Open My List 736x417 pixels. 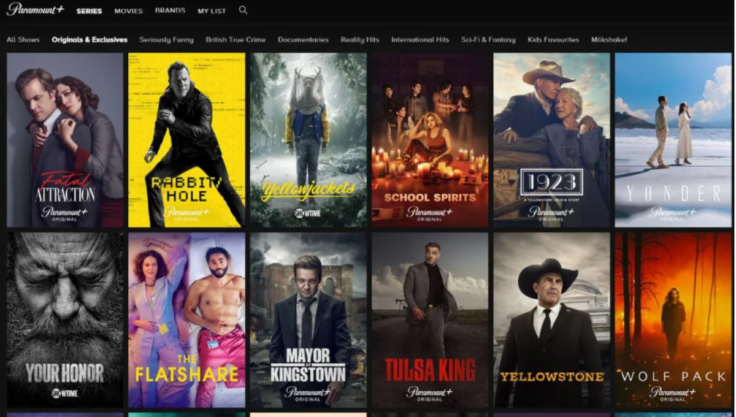point(212,11)
